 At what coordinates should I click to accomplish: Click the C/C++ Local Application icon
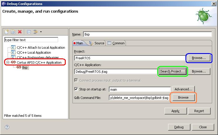(x=13, y=53)
